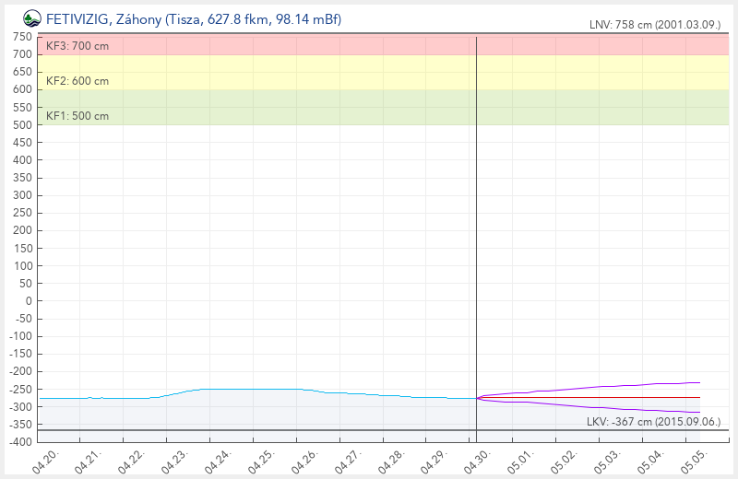Select the 04.30. date tick label
Image resolution: width=738 pixels, height=479 pixels.
477,460
